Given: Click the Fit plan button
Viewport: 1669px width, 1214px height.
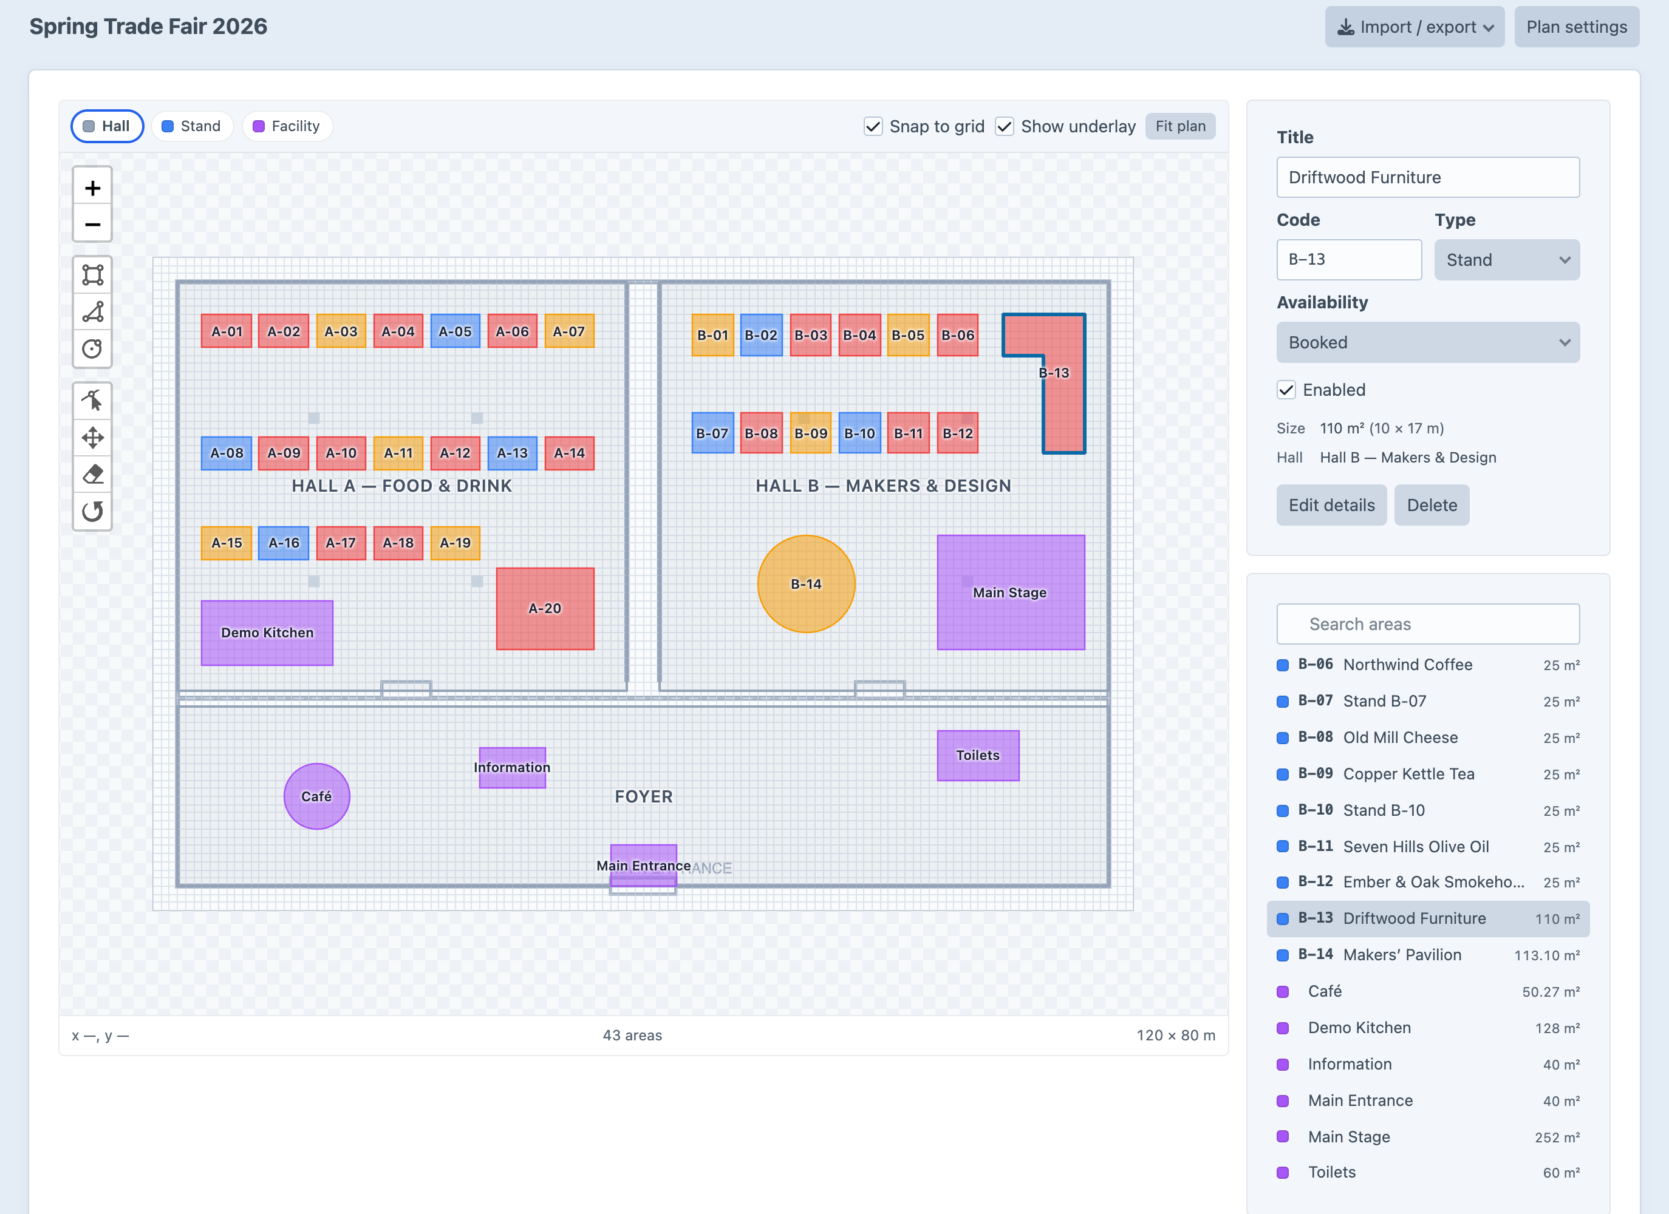Looking at the screenshot, I should click(x=1179, y=126).
